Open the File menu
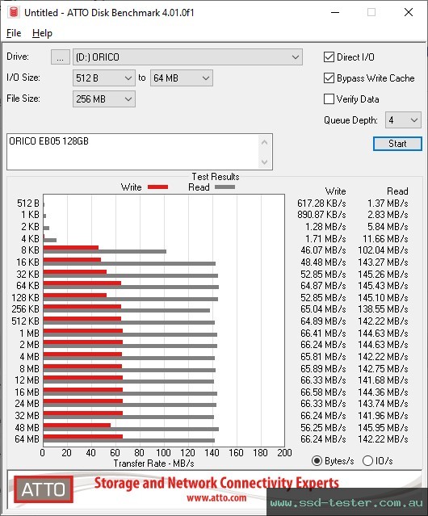 coord(14,33)
